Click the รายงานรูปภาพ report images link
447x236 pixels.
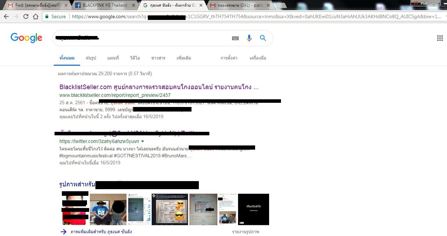coord(246,232)
